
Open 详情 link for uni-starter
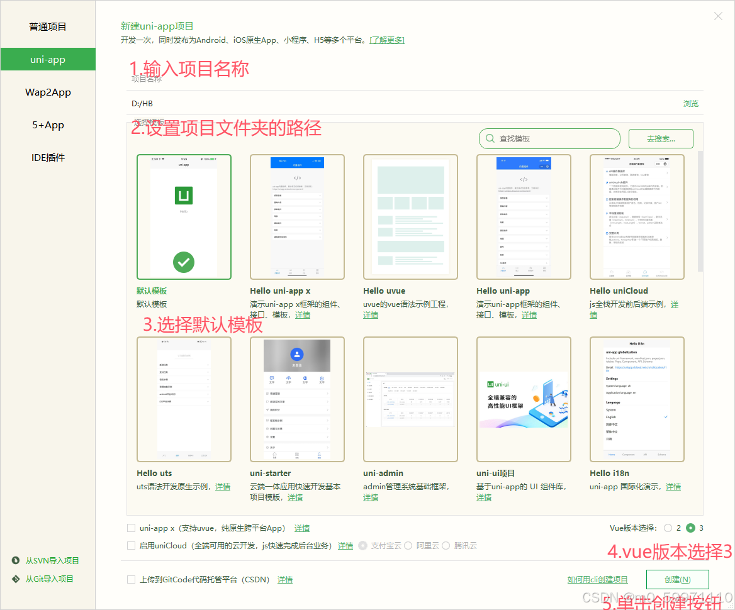coord(295,497)
